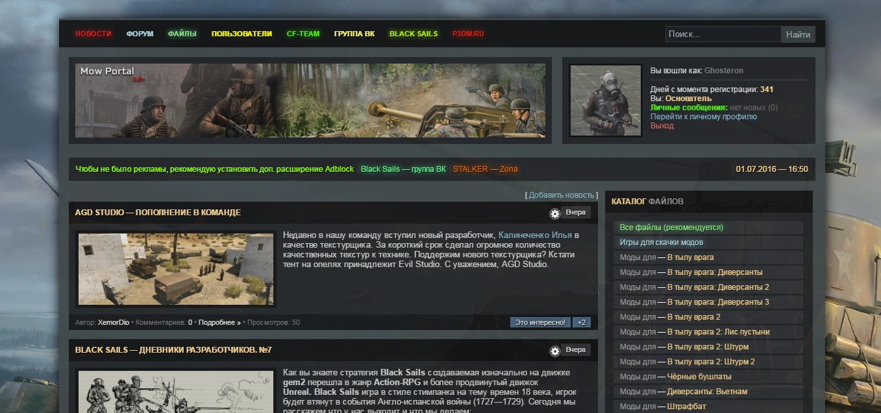Open Моды для В тылу врага 2: Лис пустыни
881x413 pixels.
click(x=708, y=332)
